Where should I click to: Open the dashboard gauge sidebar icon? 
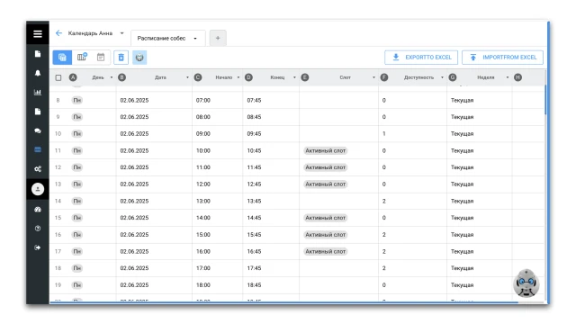[x=38, y=210]
